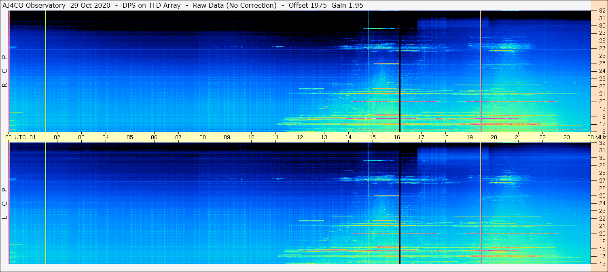Click hour label '16' on time axis
608x272 pixels.
pos(397,137)
